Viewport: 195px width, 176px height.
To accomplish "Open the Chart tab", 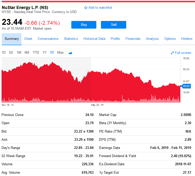I will [x=28, y=39].
